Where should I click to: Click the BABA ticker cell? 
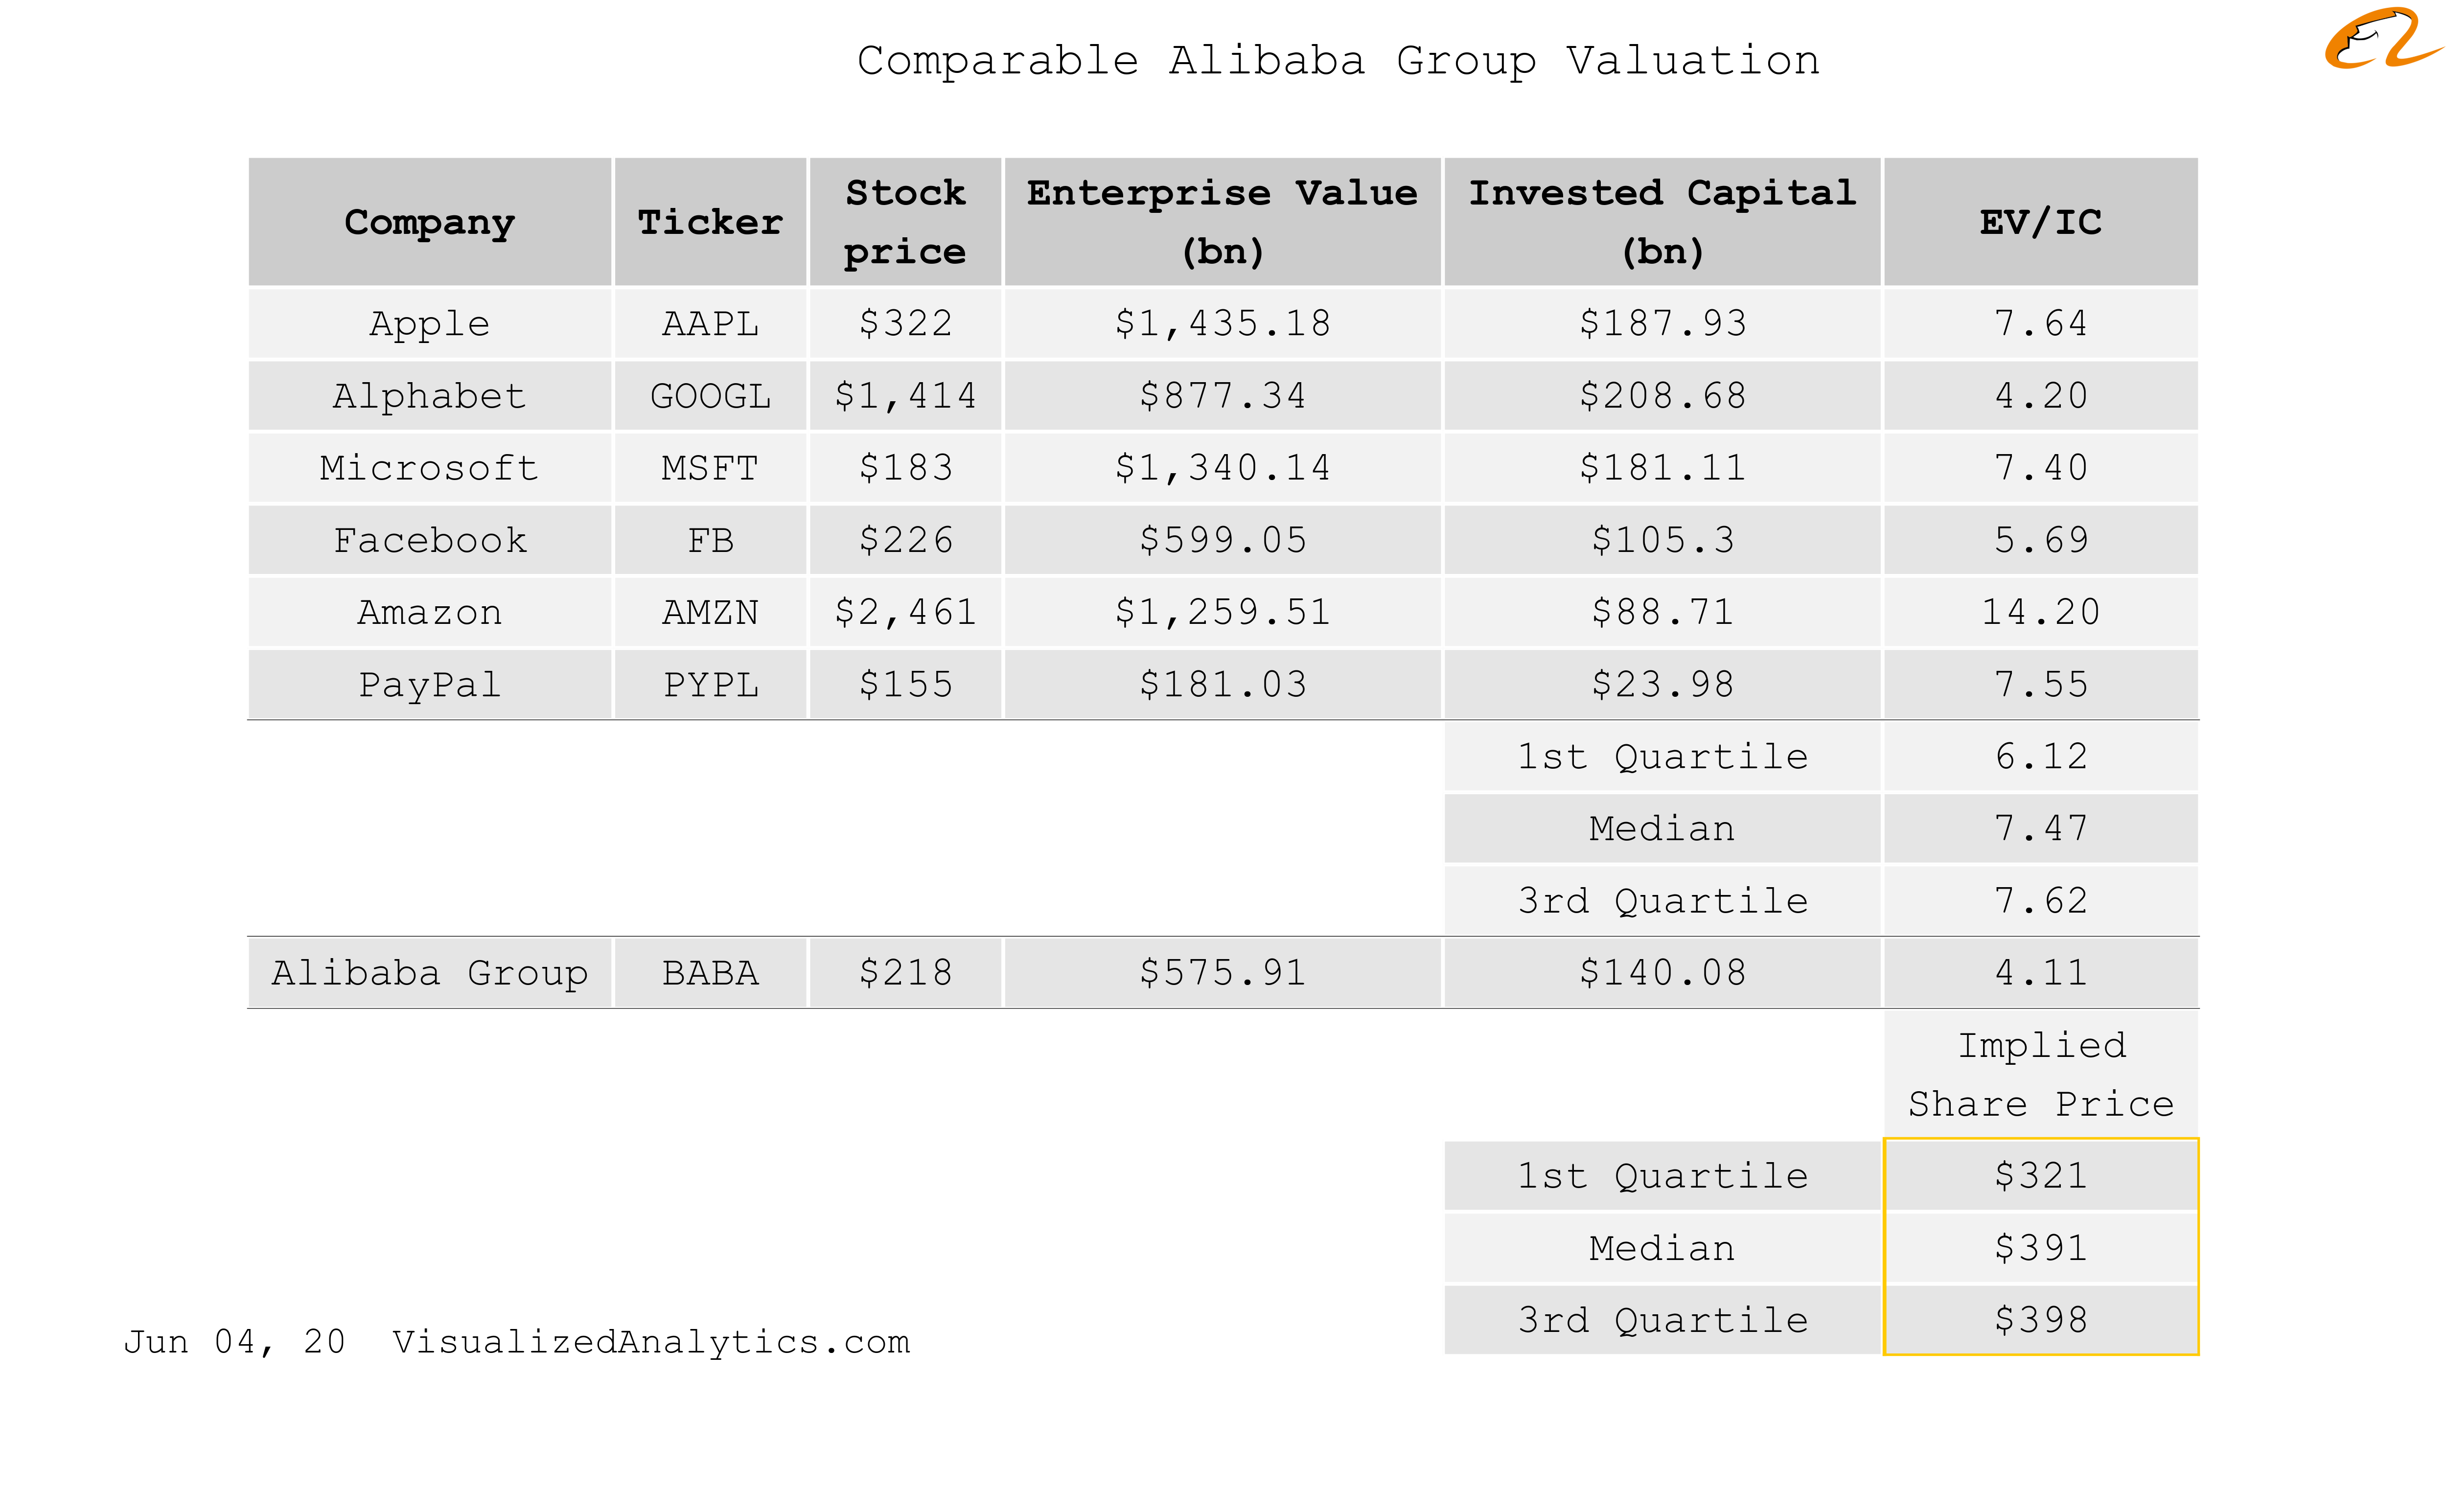click(x=710, y=973)
